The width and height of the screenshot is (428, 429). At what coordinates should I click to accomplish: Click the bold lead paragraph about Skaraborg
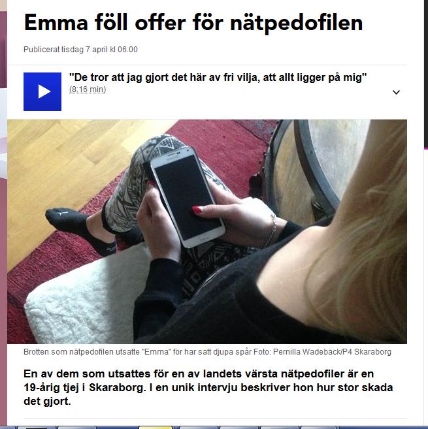(x=208, y=387)
